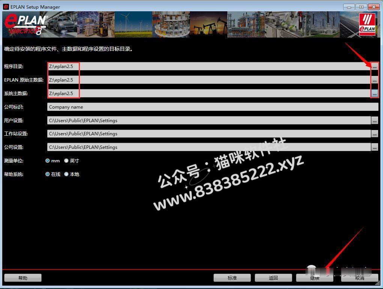The height and width of the screenshot is (289, 383).
Task: Click the 测量单位 label
Action: pyautogui.click(x=14, y=161)
